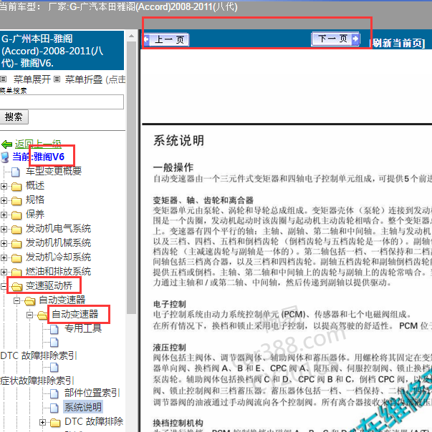Select the 发动机电气系统 tree item
This screenshot has height=432, width=432.
click(58, 228)
